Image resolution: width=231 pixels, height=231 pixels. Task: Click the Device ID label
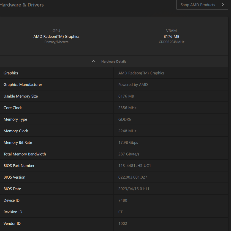pyautogui.click(x=12, y=200)
